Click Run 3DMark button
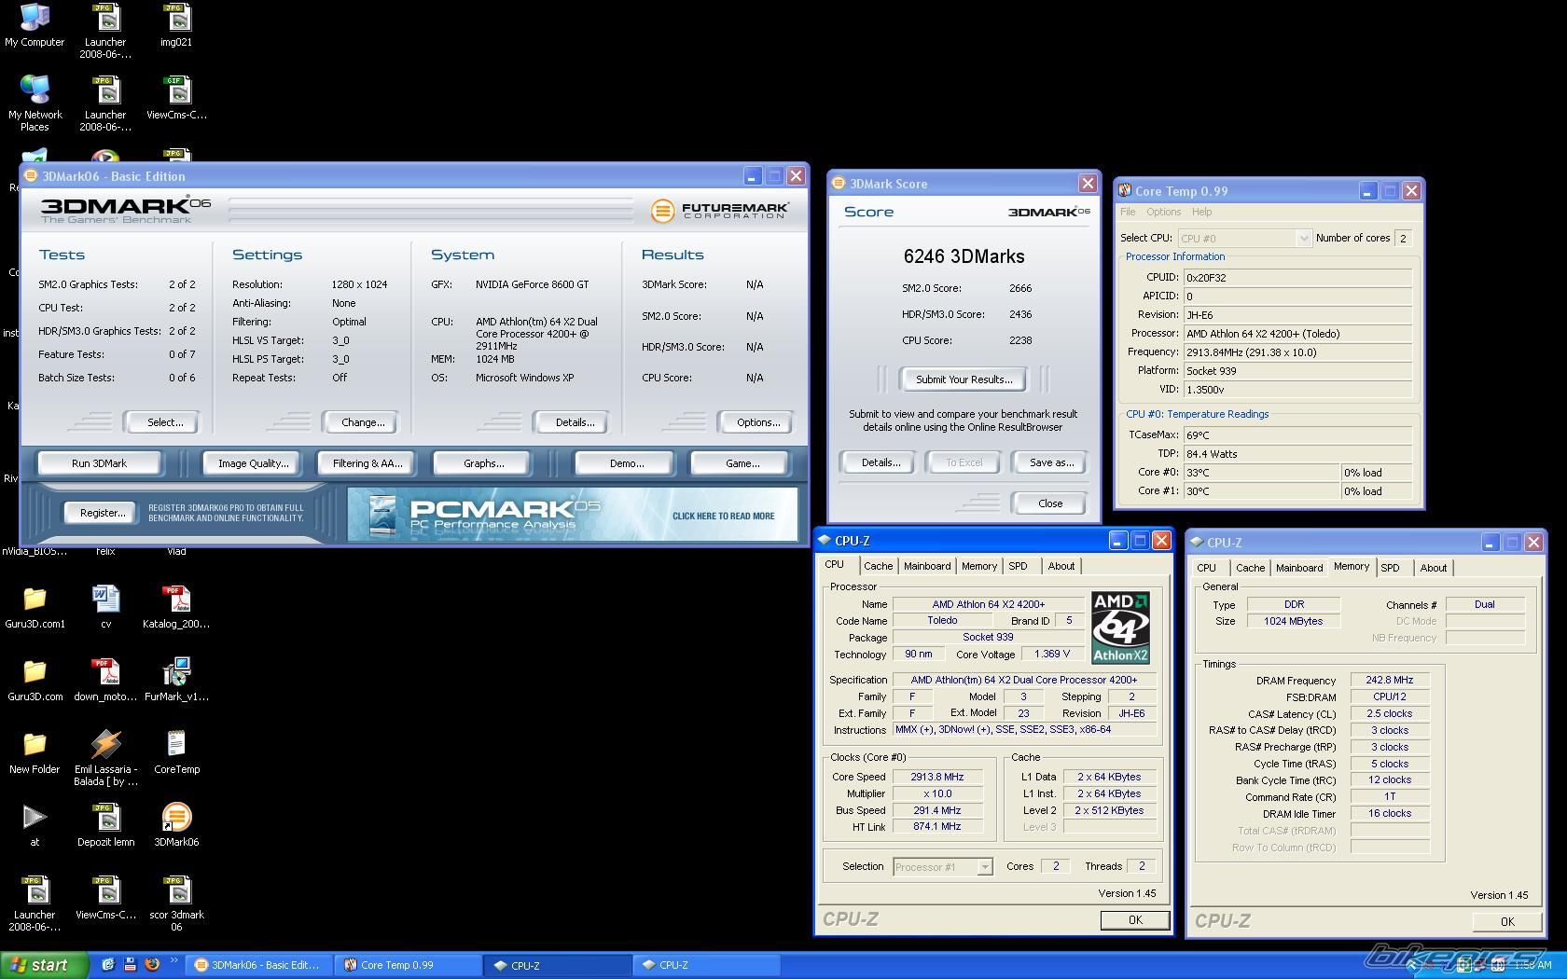 pyautogui.click(x=100, y=463)
